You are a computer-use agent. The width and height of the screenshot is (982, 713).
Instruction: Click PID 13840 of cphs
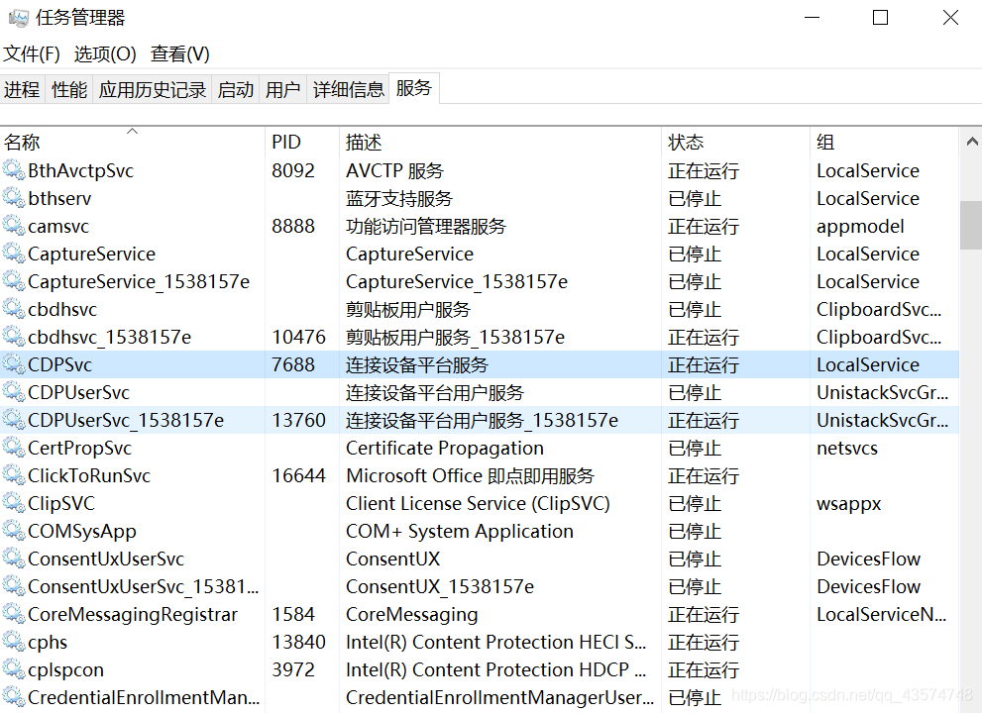coord(298,643)
